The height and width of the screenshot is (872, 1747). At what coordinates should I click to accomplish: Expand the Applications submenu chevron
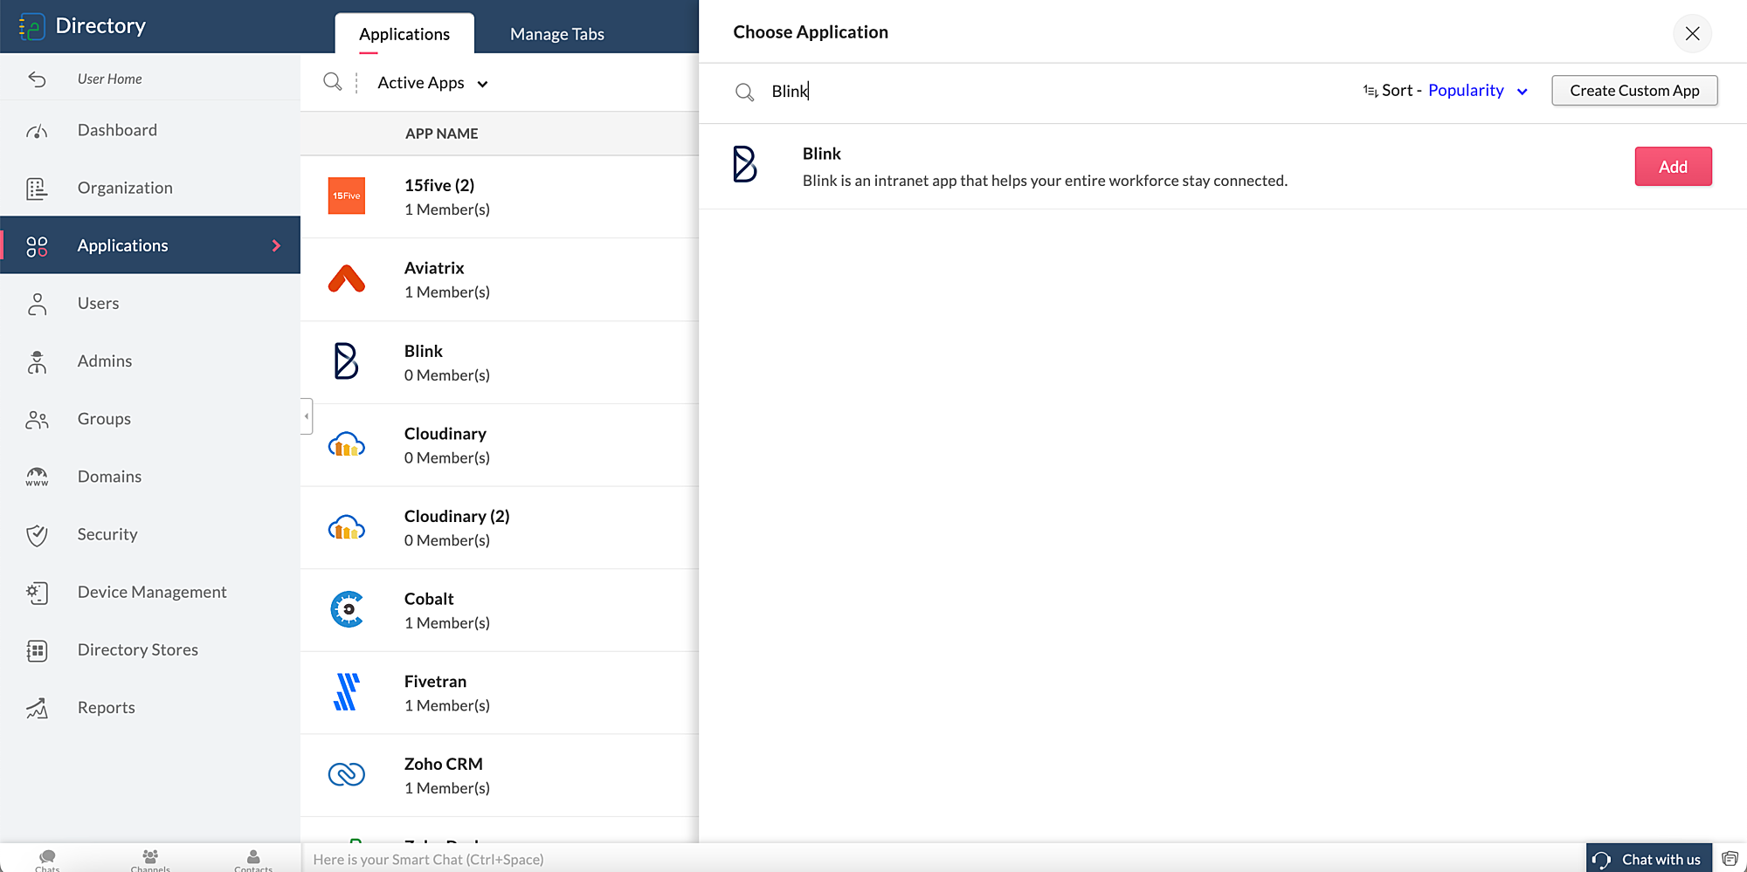pos(276,246)
